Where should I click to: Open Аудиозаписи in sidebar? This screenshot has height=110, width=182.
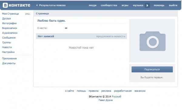(10, 33)
